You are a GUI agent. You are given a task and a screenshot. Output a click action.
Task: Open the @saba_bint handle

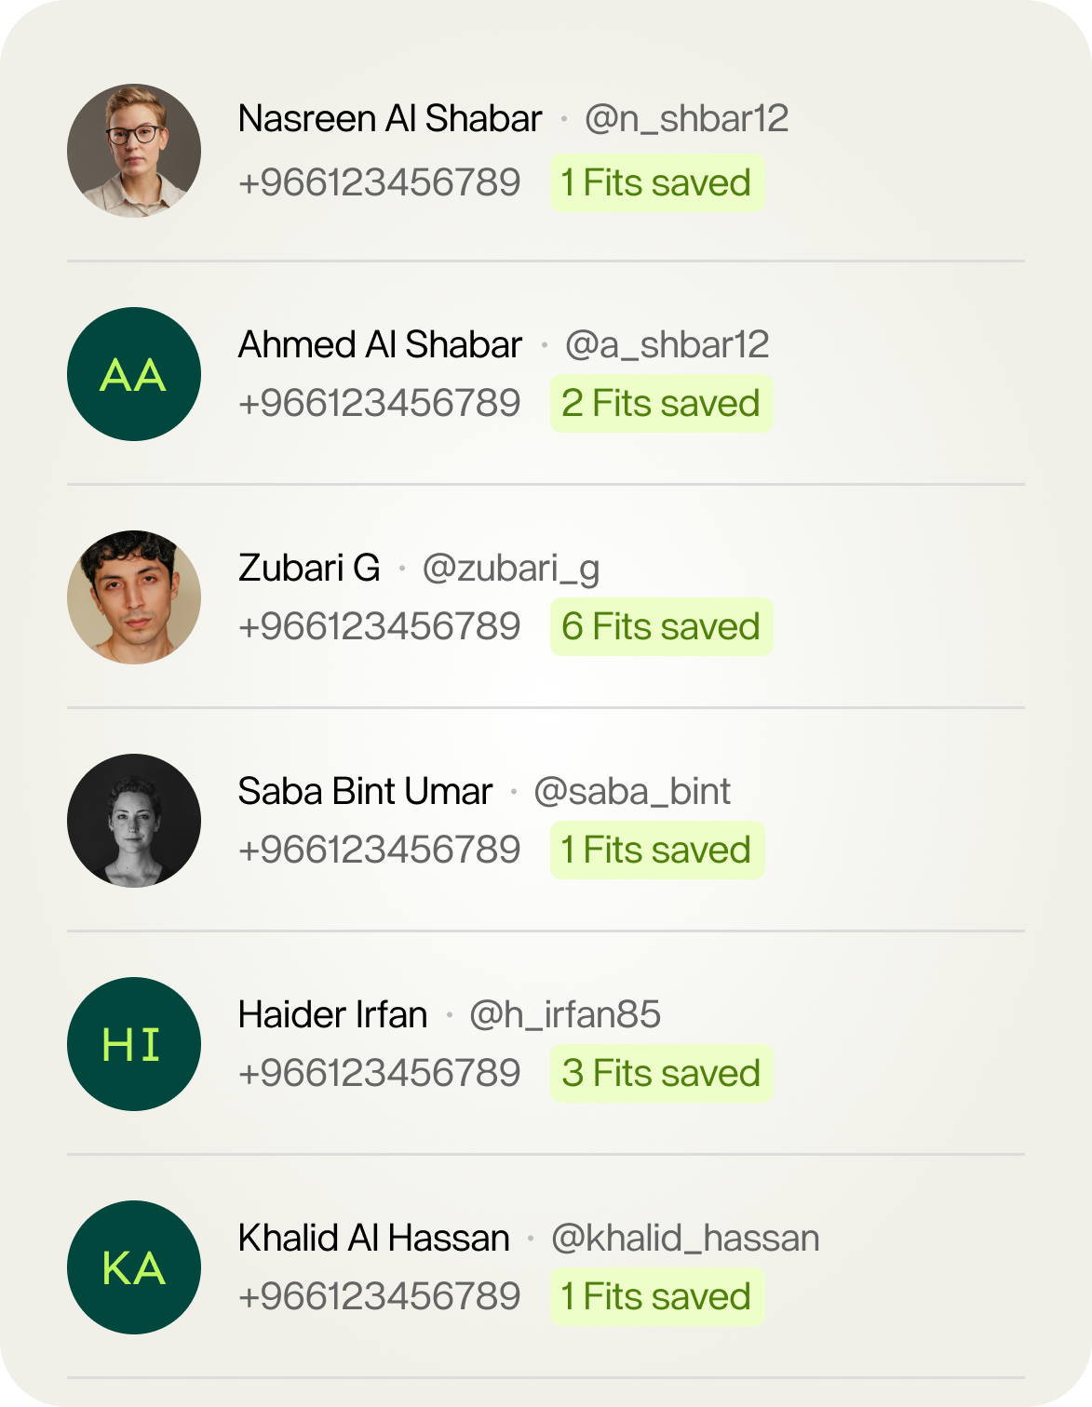point(631,792)
